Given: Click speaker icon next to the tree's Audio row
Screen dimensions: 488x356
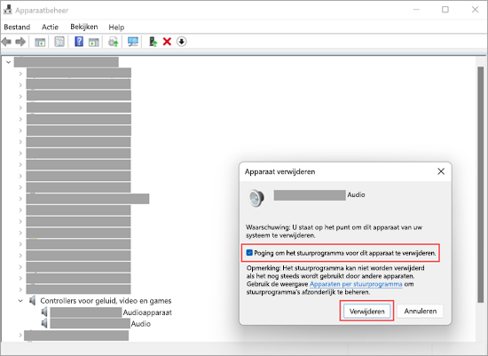Looking at the screenshot, I should click(44, 323).
